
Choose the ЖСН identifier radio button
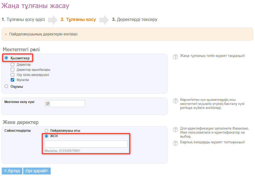tap(47, 136)
